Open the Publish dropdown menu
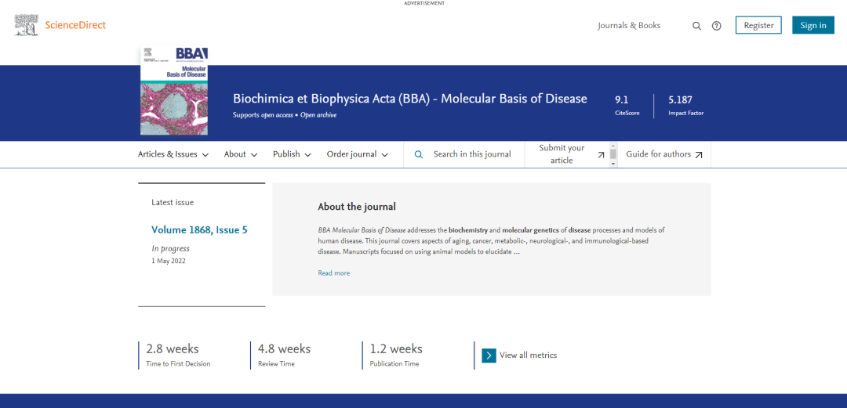 292,154
